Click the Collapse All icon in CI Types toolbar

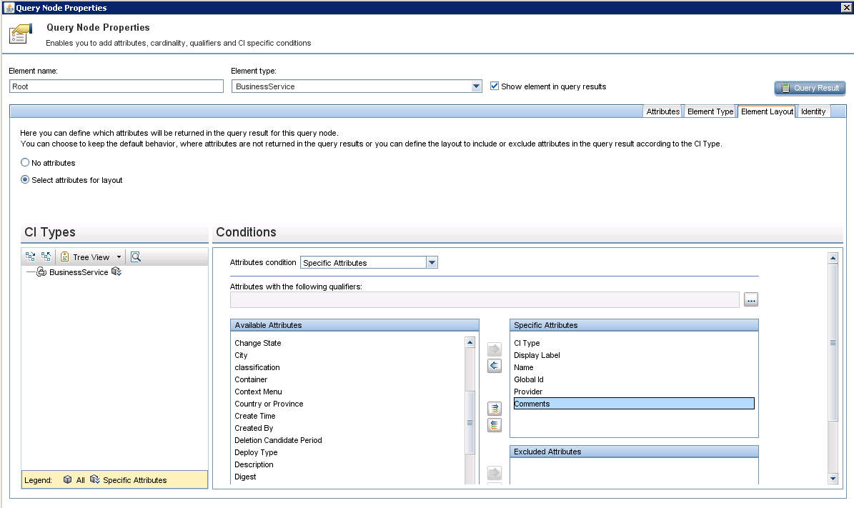pyautogui.click(x=46, y=257)
